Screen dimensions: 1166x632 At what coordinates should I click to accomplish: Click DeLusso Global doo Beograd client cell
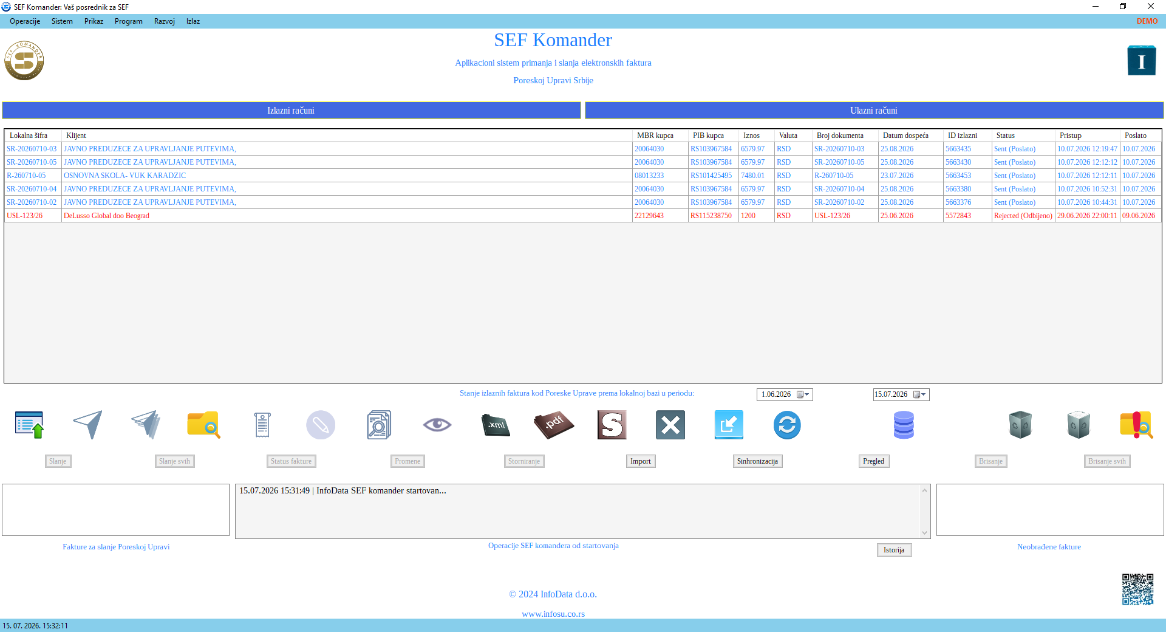[347, 216]
